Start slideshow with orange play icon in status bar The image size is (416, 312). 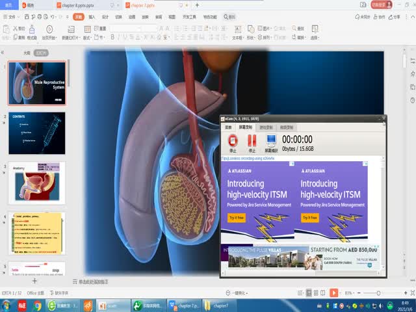pyautogui.click(x=333, y=293)
